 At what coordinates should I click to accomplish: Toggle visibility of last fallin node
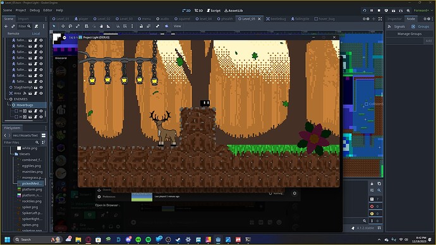point(41,81)
